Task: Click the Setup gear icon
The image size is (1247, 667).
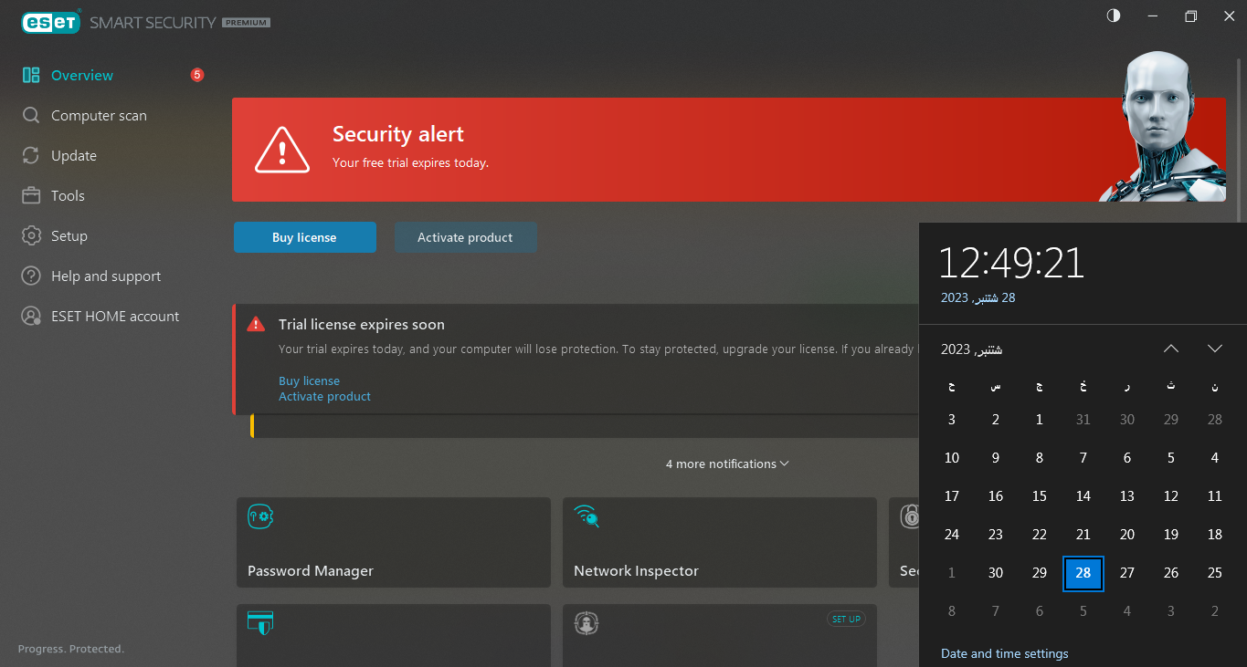Action: tap(31, 236)
